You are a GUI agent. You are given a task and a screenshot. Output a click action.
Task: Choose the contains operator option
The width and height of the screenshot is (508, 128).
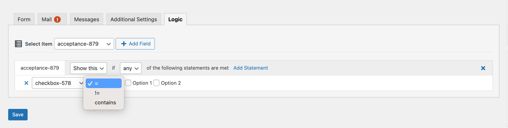[105, 102]
